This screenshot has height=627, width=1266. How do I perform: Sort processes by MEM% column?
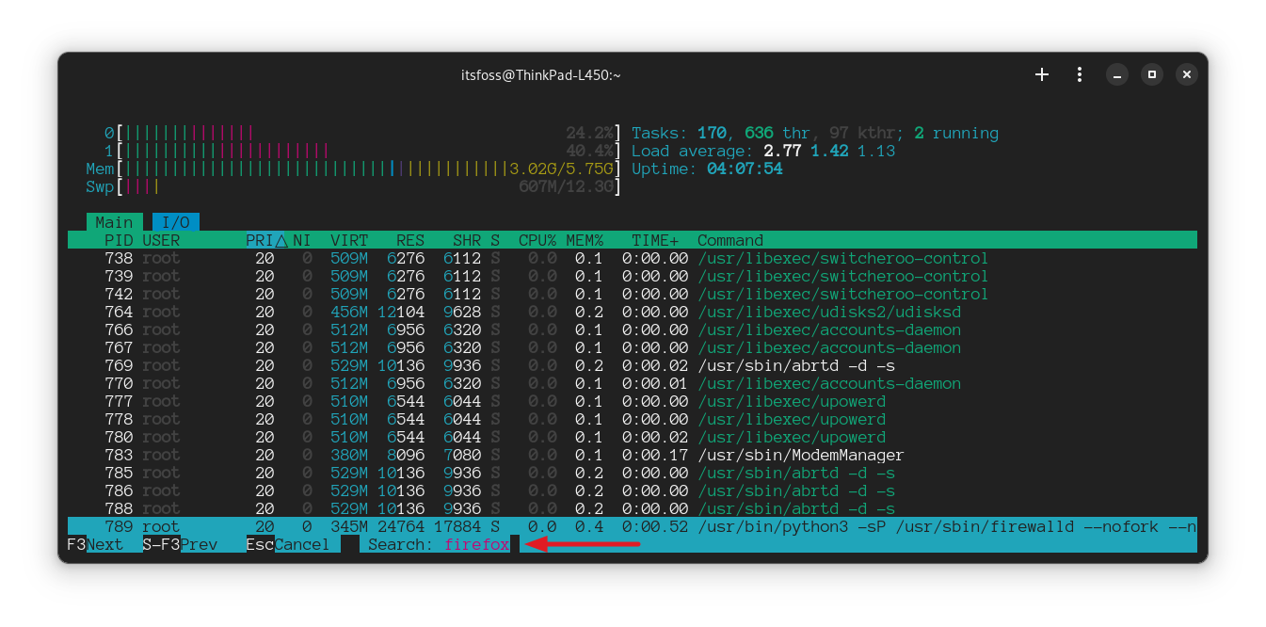point(584,240)
